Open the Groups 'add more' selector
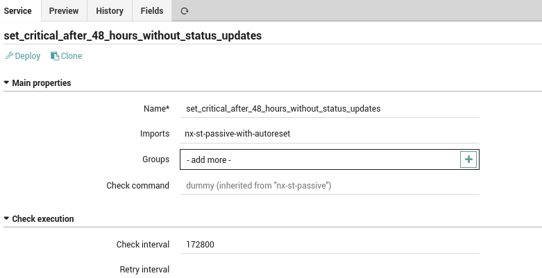 [320, 159]
